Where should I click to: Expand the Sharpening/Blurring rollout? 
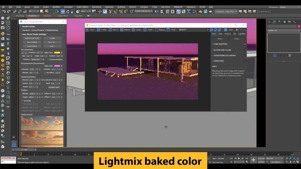(x=212, y=55)
